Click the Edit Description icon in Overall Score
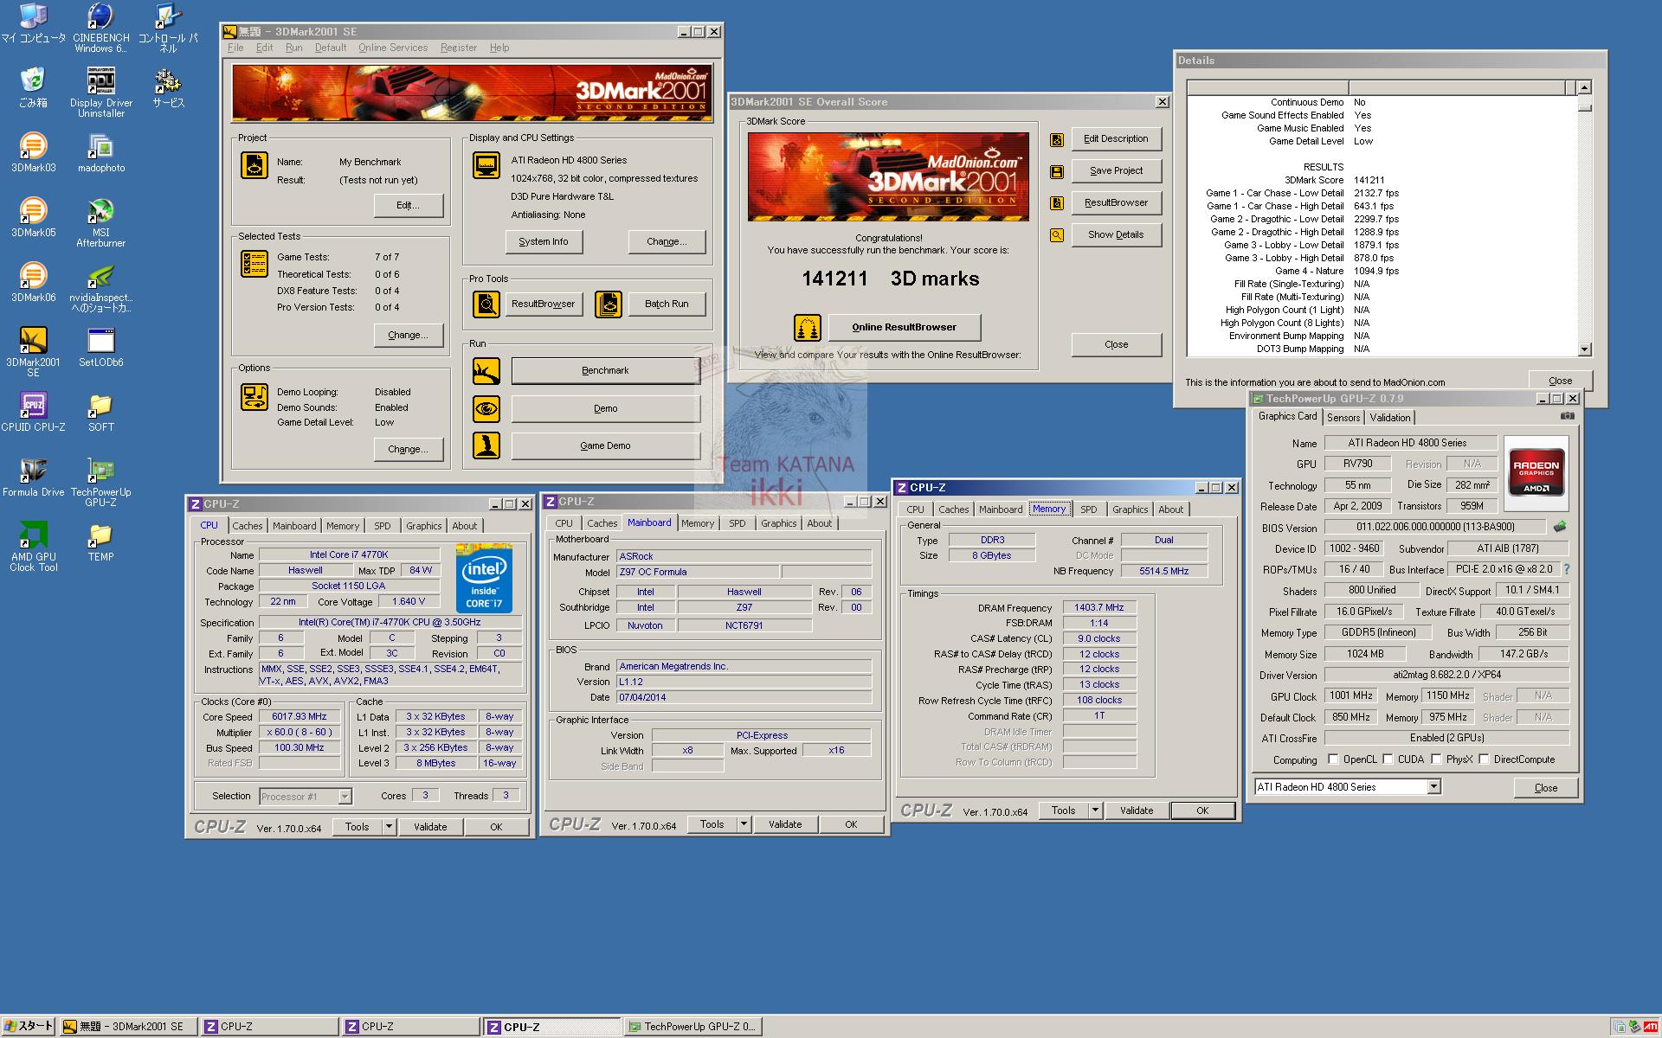This screenshot has height=1038, width=1662. [1057, 139]
